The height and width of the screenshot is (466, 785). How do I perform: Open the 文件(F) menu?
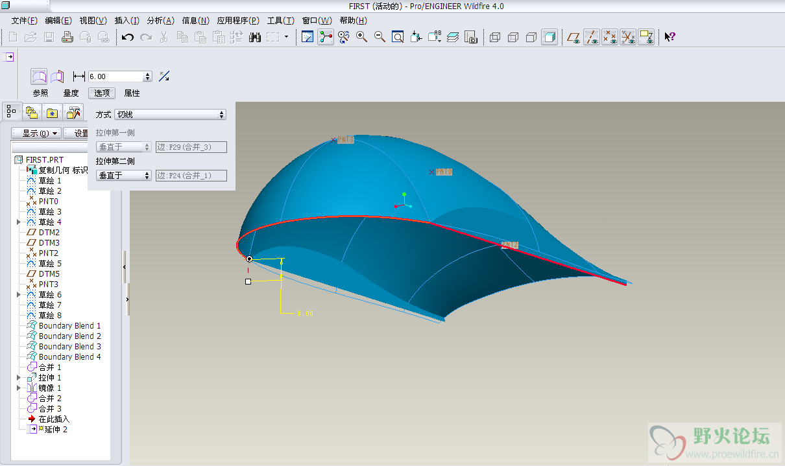24,21
